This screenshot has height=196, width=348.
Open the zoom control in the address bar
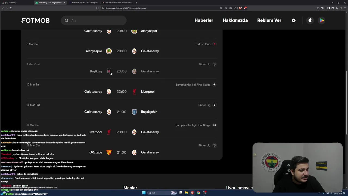[x=226, y=8]
